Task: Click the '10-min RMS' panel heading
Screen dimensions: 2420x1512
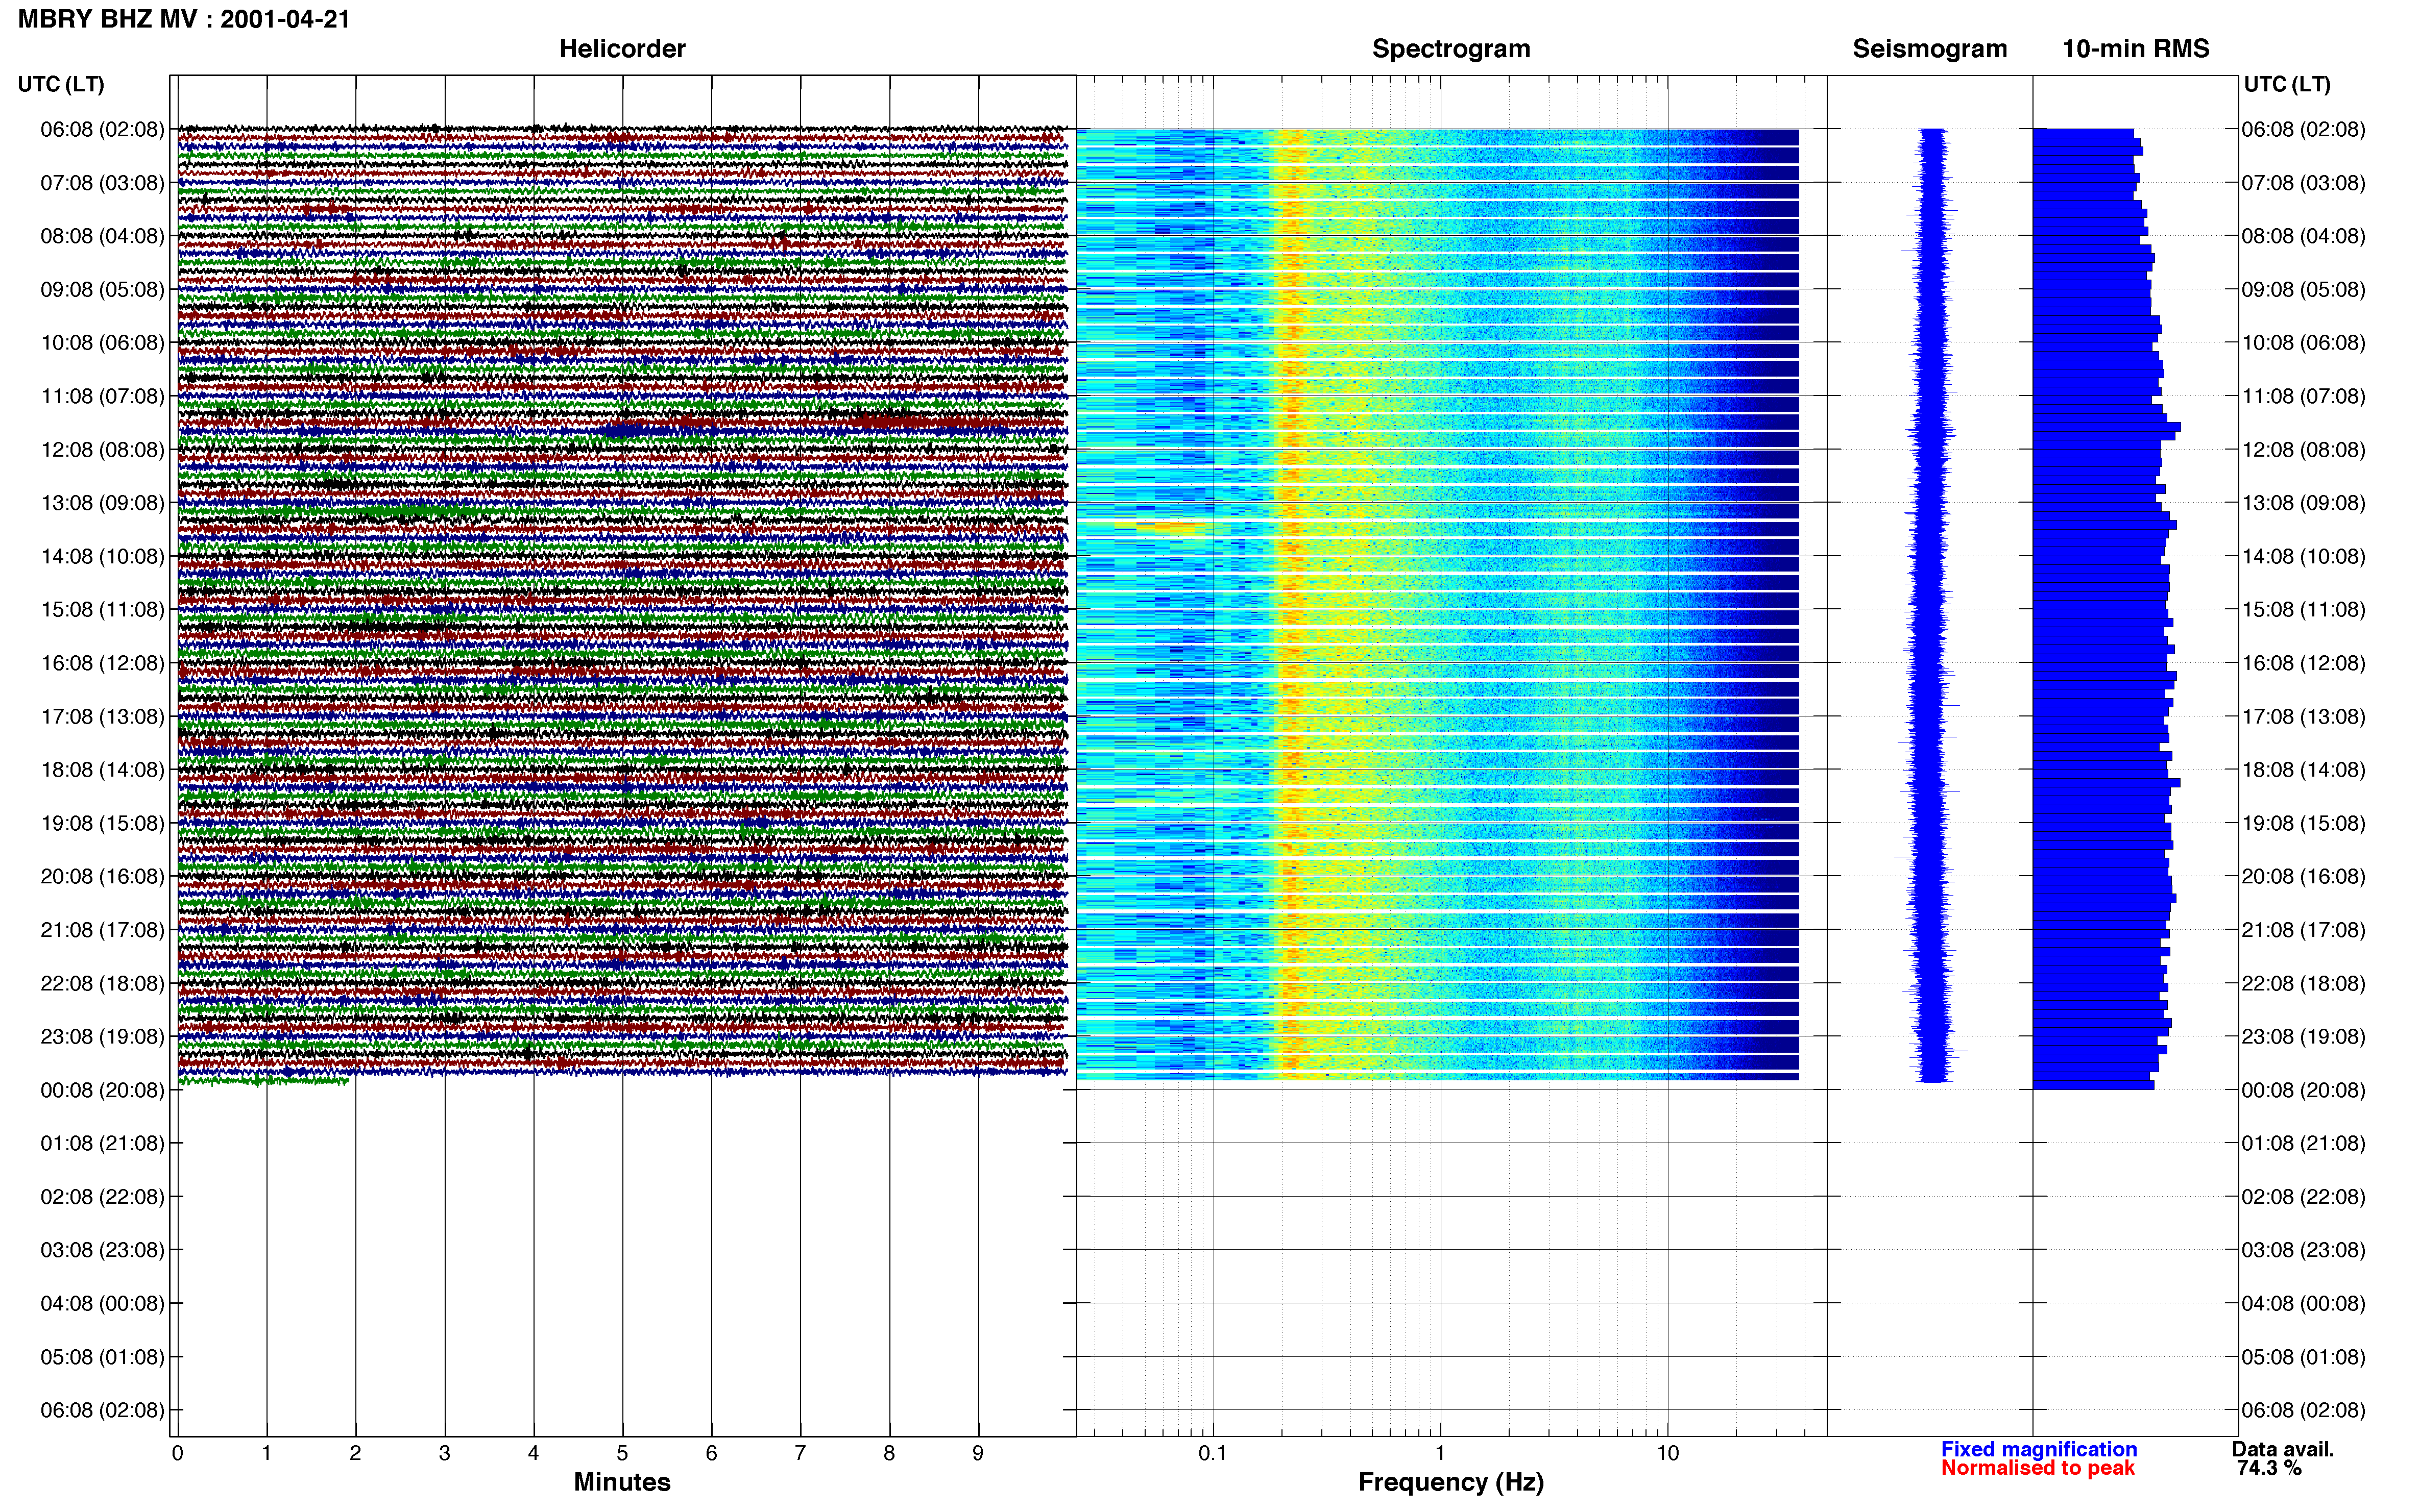Action: 2136,49
